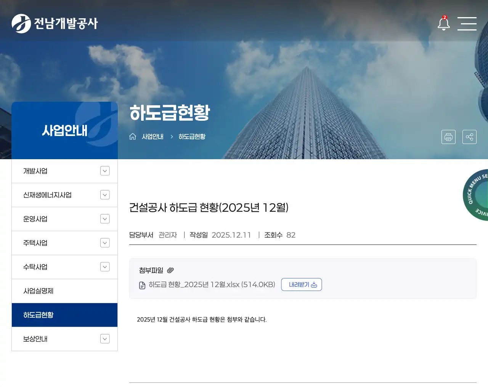Expand the 보상안내 submenu chevron
The image size is (488, 390).
click(105, 339)
